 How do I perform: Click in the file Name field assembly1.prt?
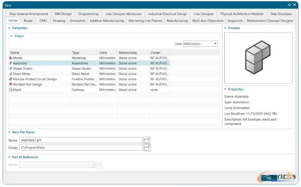81,140
